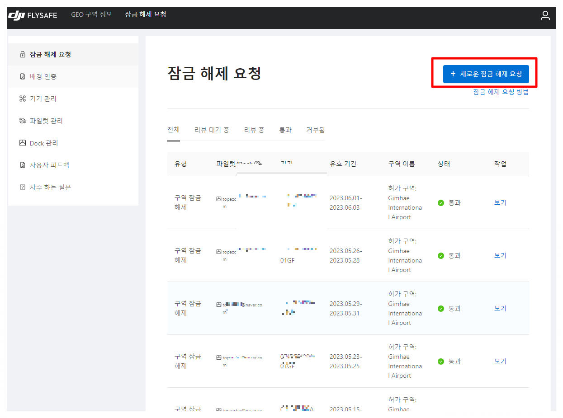Open the user account profile icon
The image size is (563, 418).
(545, 15)
